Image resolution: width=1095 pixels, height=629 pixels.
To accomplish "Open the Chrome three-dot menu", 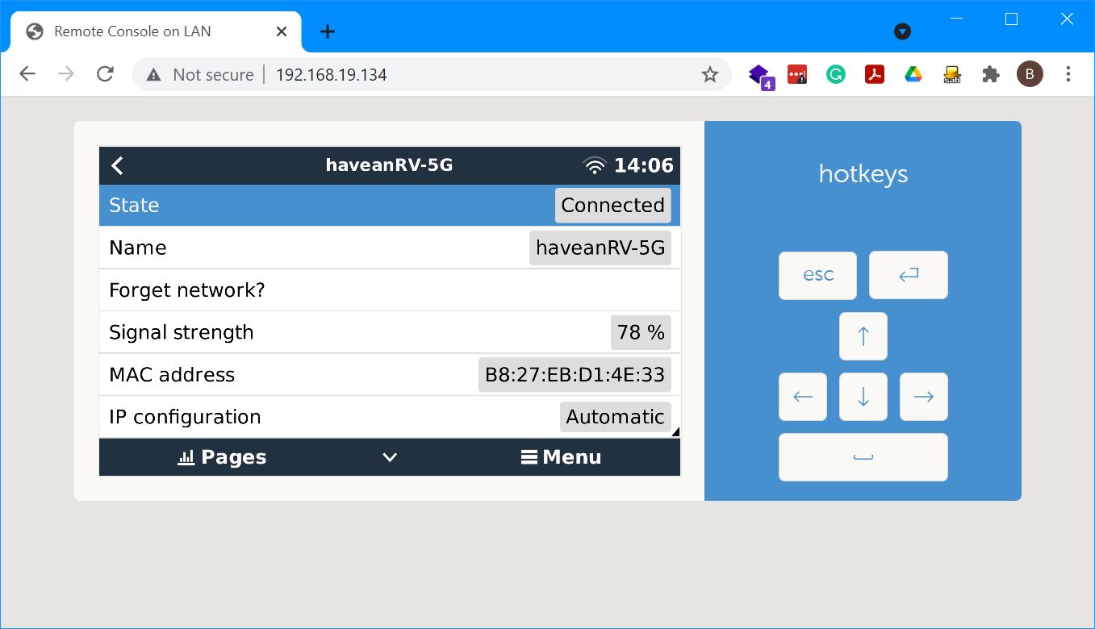I will (x=1068, y=75).
